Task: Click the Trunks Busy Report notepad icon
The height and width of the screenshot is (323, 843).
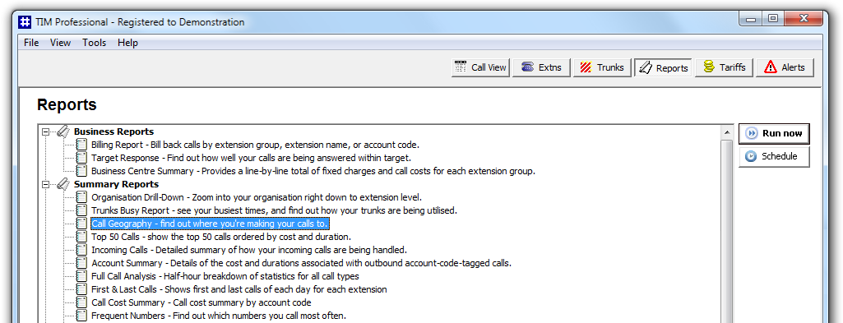Action: point(81,210)
